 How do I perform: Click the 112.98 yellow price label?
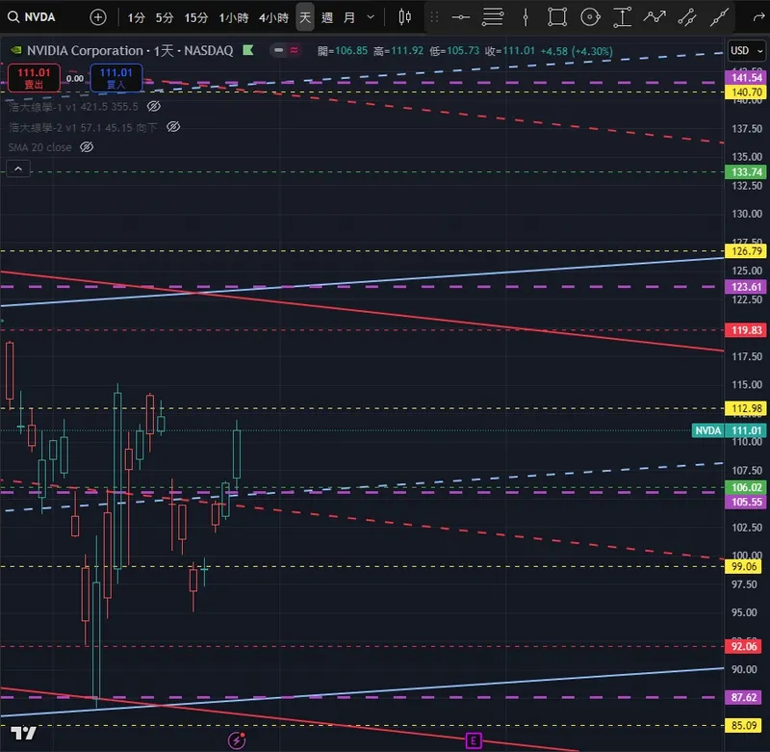click(746, 408)
